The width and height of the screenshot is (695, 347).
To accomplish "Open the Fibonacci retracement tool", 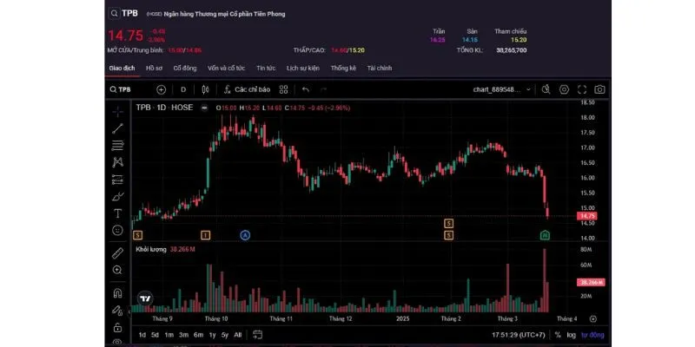I will [x=117, y=145].
